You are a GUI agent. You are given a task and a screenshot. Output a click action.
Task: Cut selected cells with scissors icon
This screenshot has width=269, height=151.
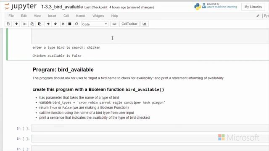[25, 24]
